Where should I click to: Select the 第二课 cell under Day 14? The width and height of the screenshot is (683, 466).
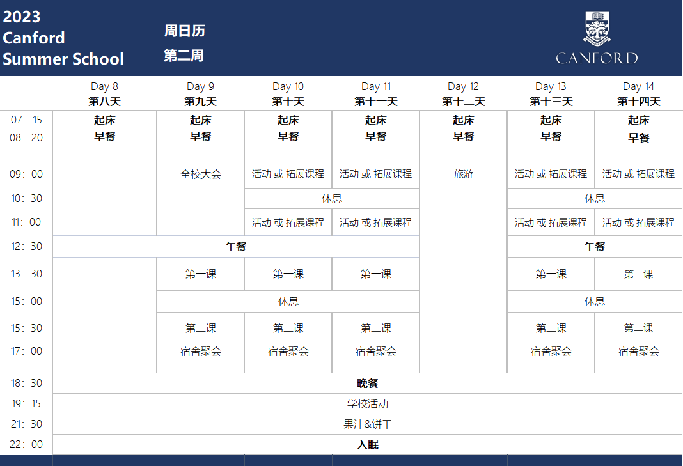[638, 328]
